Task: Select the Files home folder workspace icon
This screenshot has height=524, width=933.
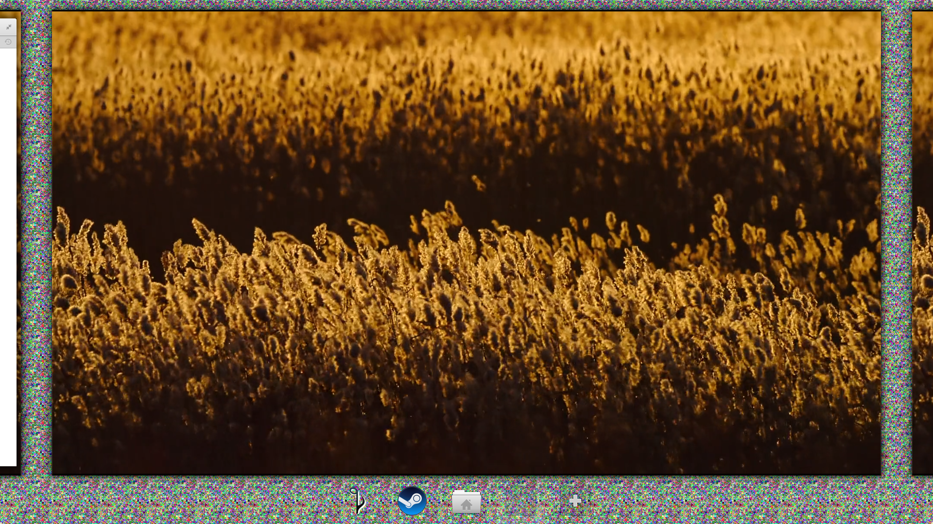Action: tap(466, 502)
